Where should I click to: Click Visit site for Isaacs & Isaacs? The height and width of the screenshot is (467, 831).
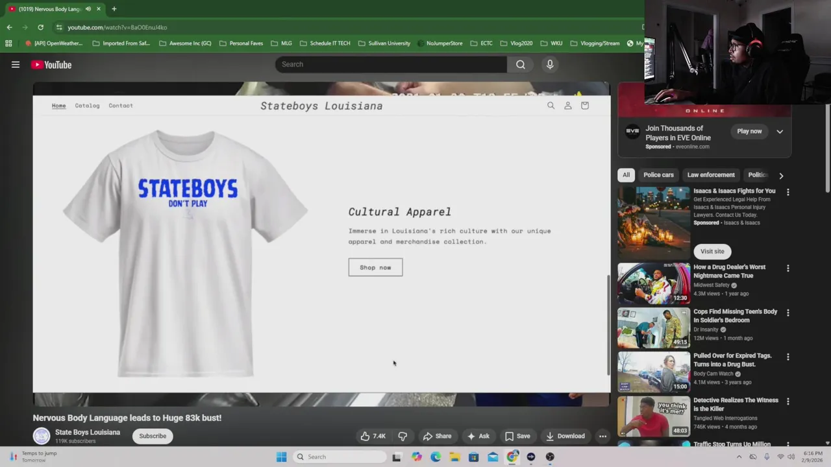[x=712, y=251]
